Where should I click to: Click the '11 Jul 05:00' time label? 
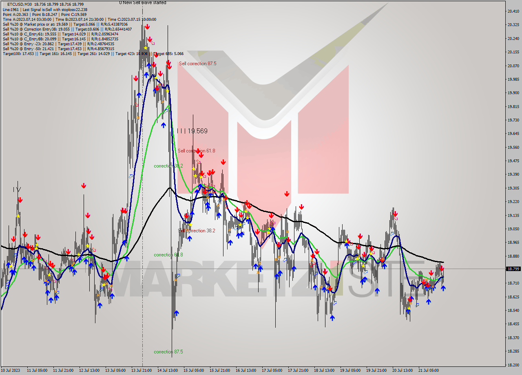coord(37,371)
